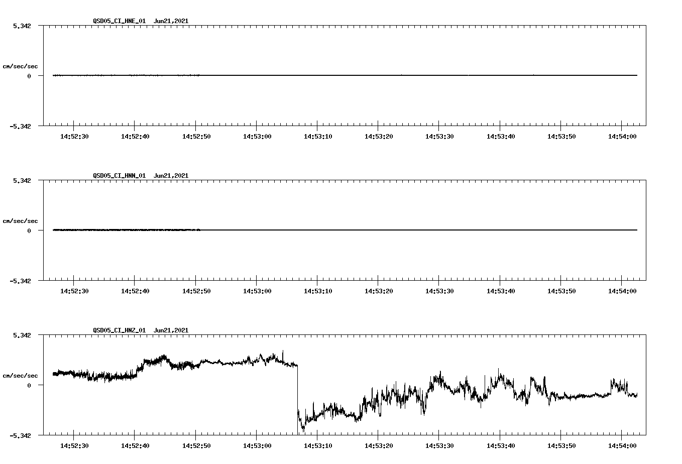Image resolution: width=682 pixels, height=464 pixels.
Task: Click 14:52:30 label on HNE plot axis
Action: [74, 136]
